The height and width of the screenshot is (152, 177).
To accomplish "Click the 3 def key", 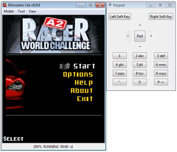I will click(x=161, y=56).
